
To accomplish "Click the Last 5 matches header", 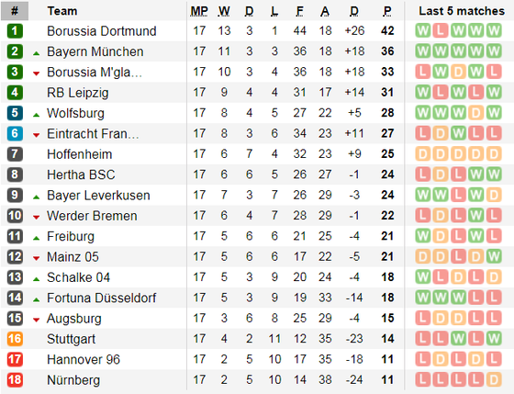I will [462, 11].
